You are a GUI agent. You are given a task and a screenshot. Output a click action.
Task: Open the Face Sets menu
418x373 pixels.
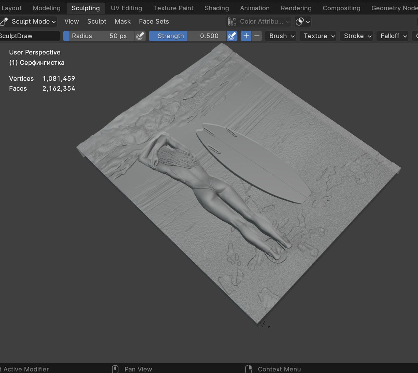tap(154, 21)
